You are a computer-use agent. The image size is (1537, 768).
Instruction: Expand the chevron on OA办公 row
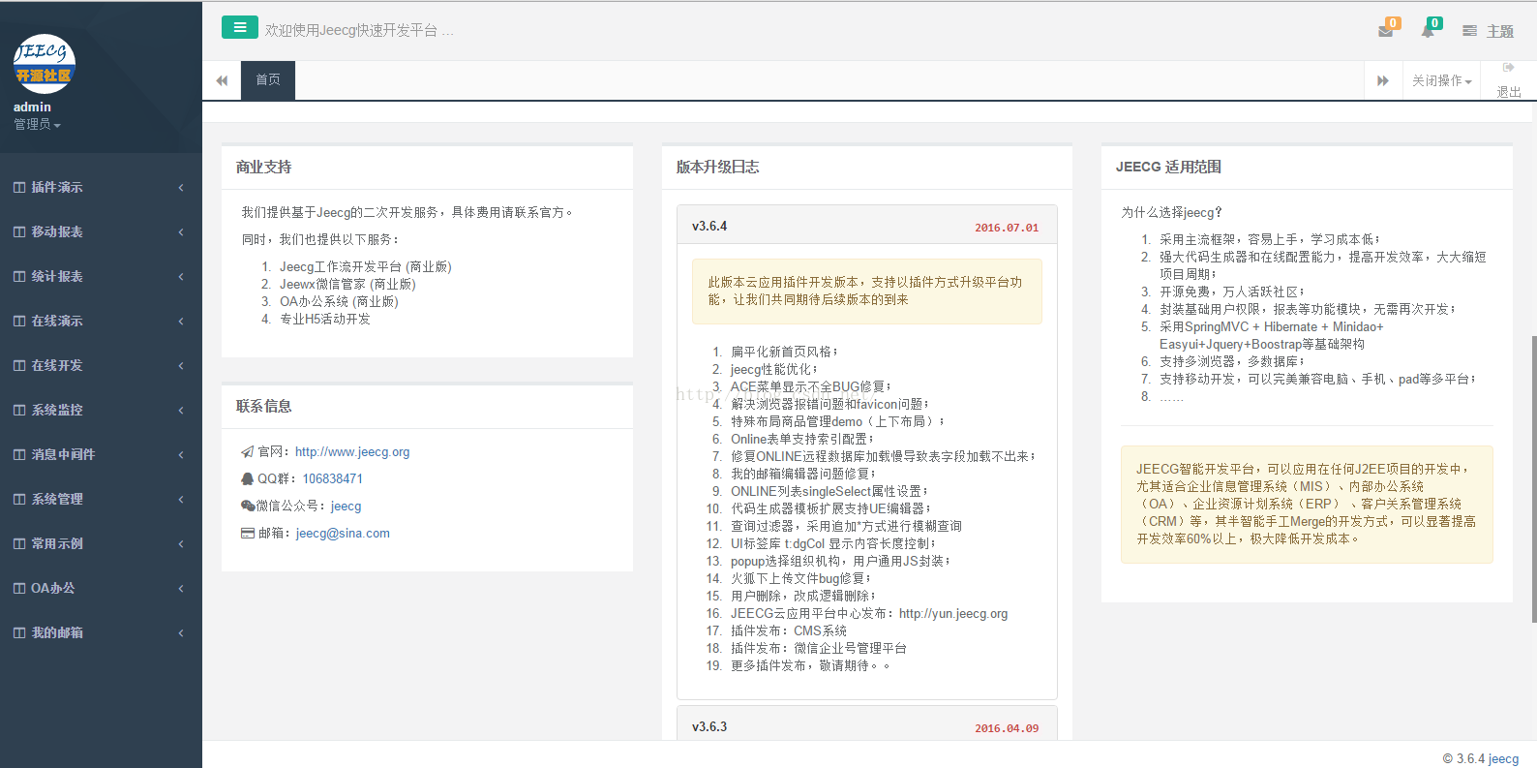point(181,589)
